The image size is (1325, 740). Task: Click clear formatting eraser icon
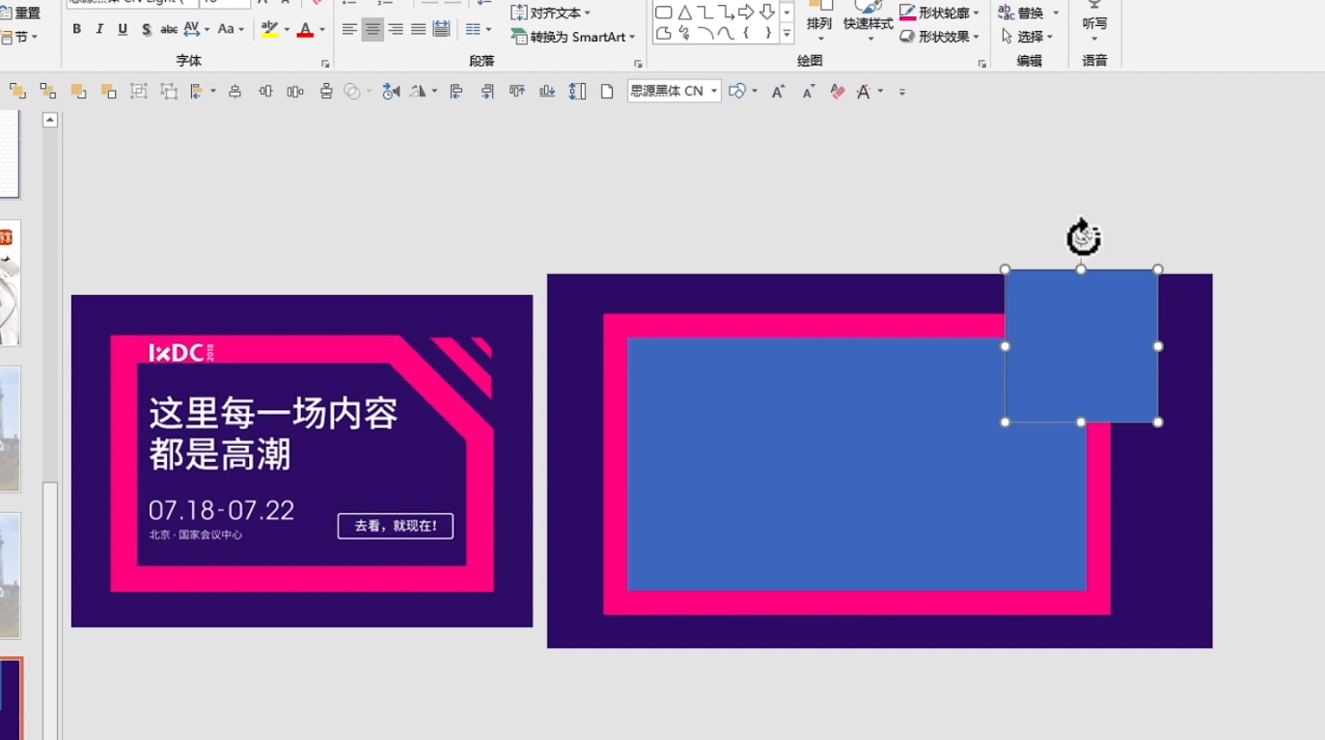(x=838, y=92)
